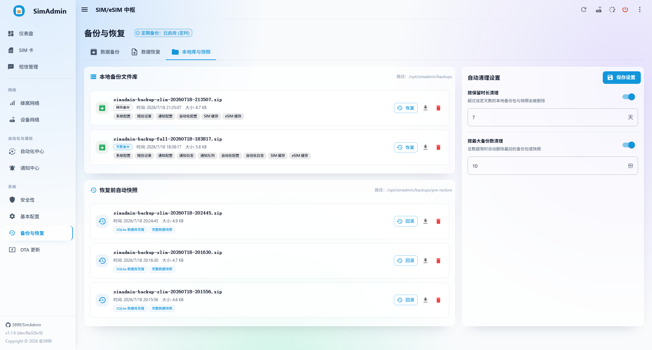
Task: Click the dotted spinner icon in top bar
Action: click(612, 10)
